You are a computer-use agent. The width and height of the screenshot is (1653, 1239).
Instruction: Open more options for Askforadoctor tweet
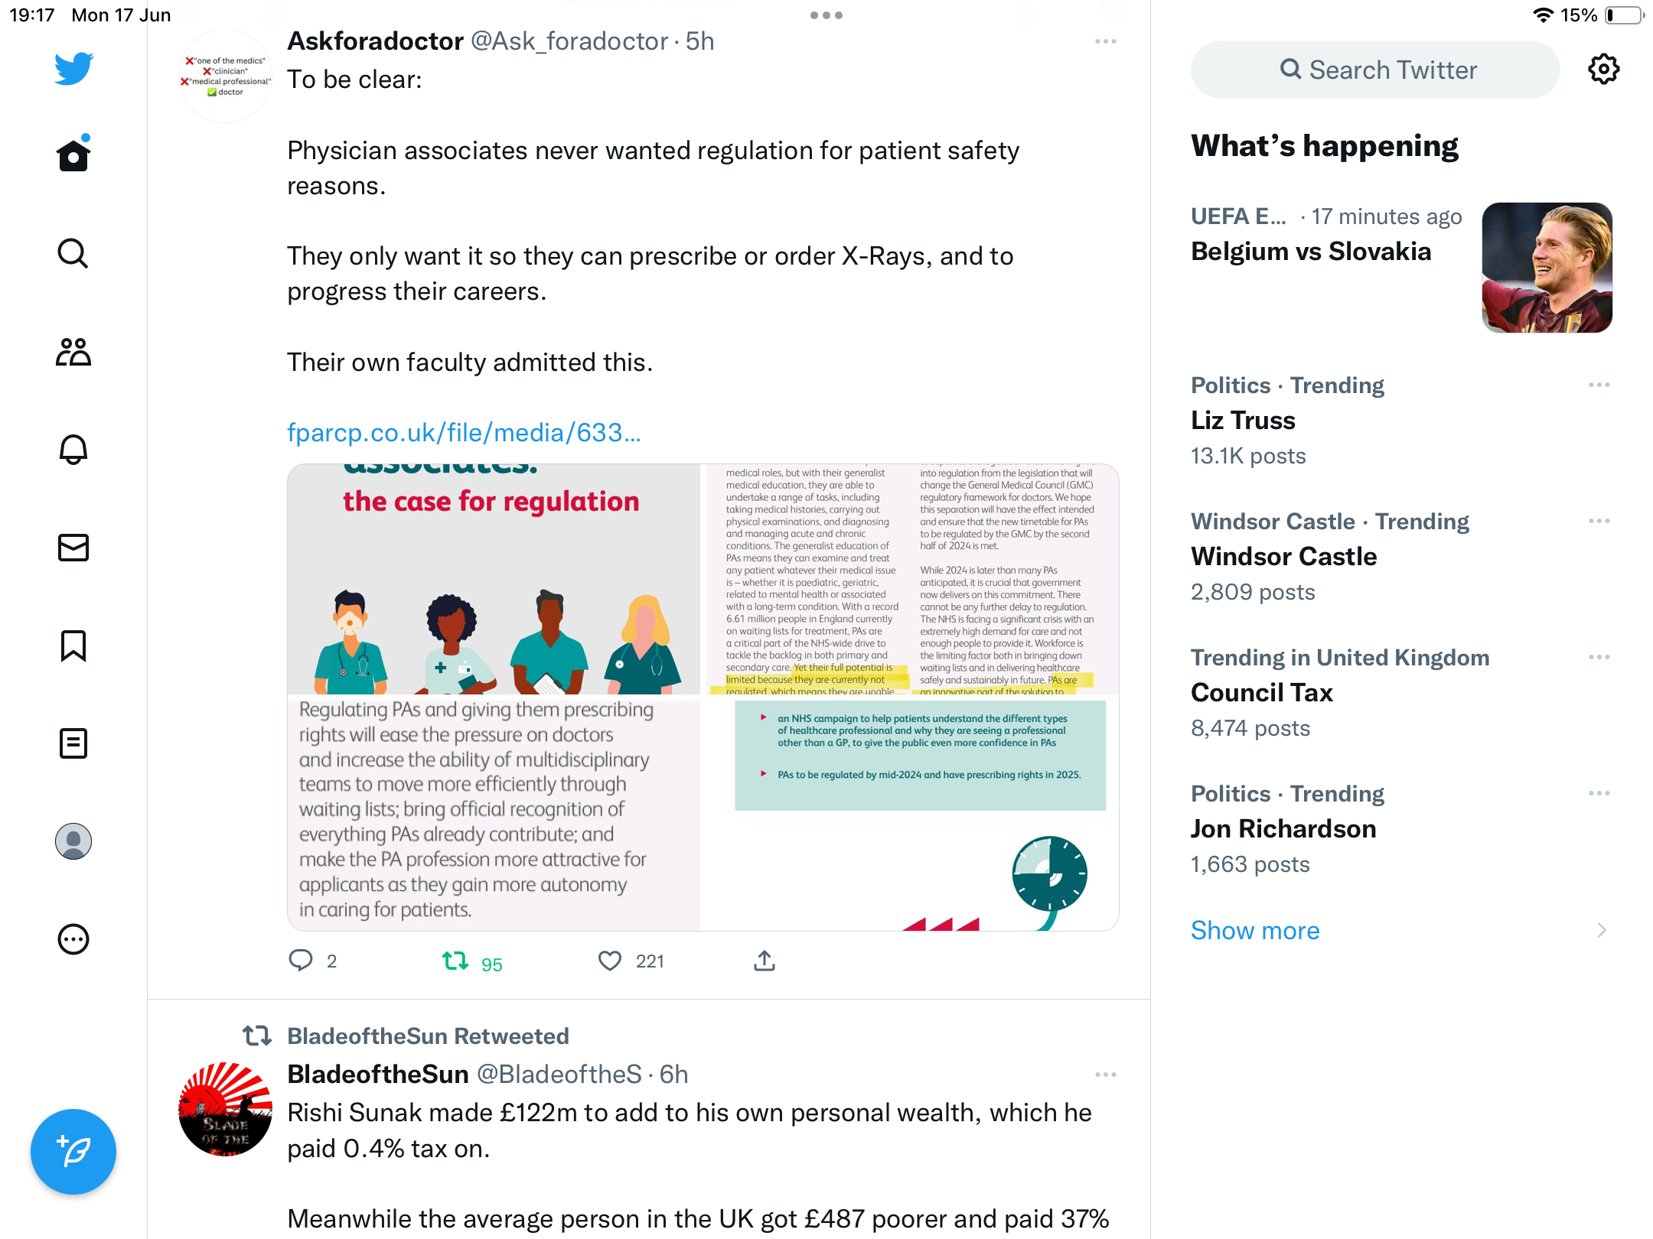[x=1105, y=41]
